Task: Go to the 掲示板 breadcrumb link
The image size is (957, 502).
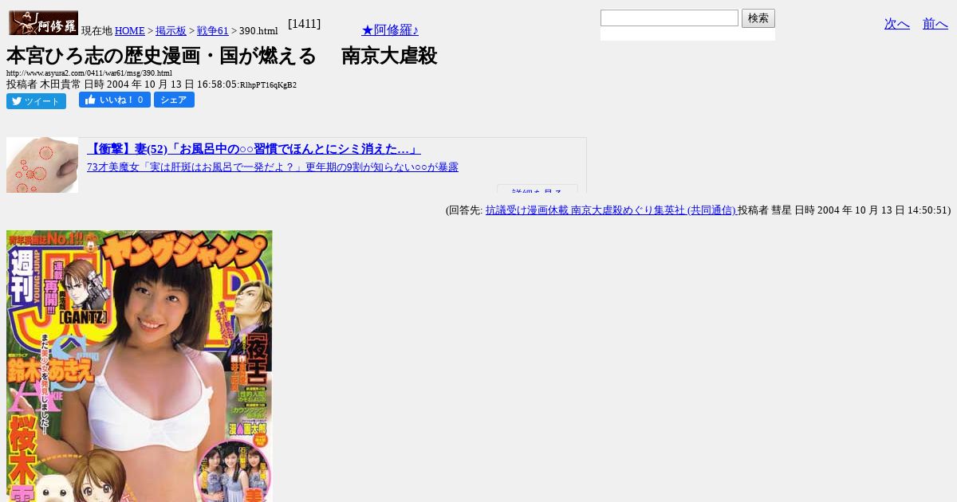Action: 171,31
